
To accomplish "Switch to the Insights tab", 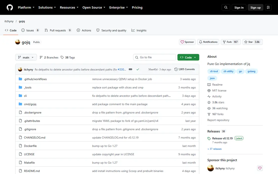I will tap(139, 30).
